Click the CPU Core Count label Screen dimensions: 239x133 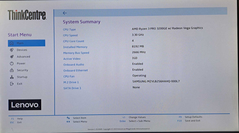73,41
